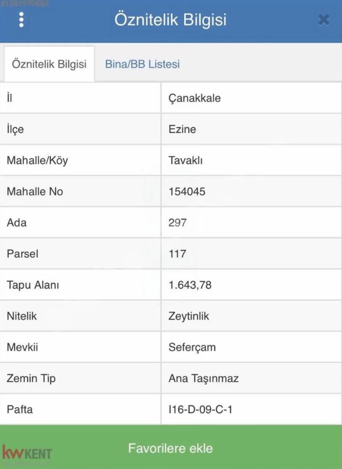Viewport: 342px width, 469px height.
Task: Select the Ezine district value
Action: (x=182, y=130)
